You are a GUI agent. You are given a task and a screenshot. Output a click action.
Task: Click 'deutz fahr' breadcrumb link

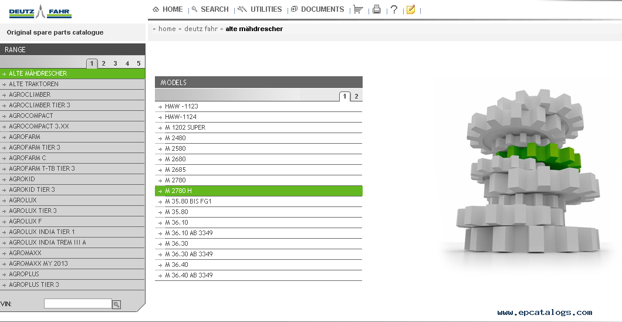pos(201,29)
